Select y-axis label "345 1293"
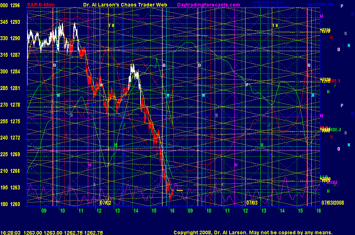 [10, 22]
